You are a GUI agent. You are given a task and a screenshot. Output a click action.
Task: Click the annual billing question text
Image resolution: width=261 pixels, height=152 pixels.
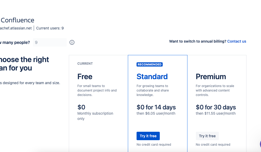(198, 41)
